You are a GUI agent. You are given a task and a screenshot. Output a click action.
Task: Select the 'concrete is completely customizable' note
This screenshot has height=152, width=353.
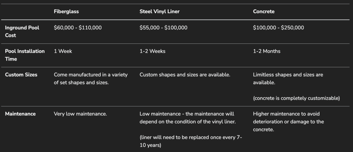click(296, 98)
